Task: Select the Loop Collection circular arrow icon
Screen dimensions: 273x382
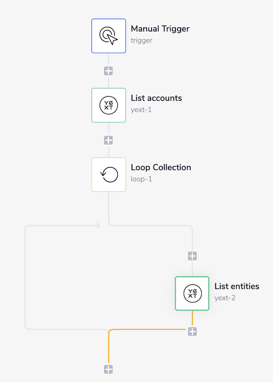Action: [109, 175]
